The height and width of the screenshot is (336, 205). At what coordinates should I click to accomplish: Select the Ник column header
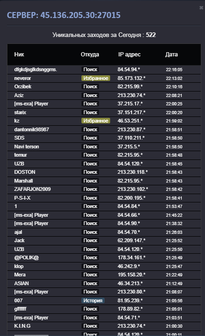point(19,55)
